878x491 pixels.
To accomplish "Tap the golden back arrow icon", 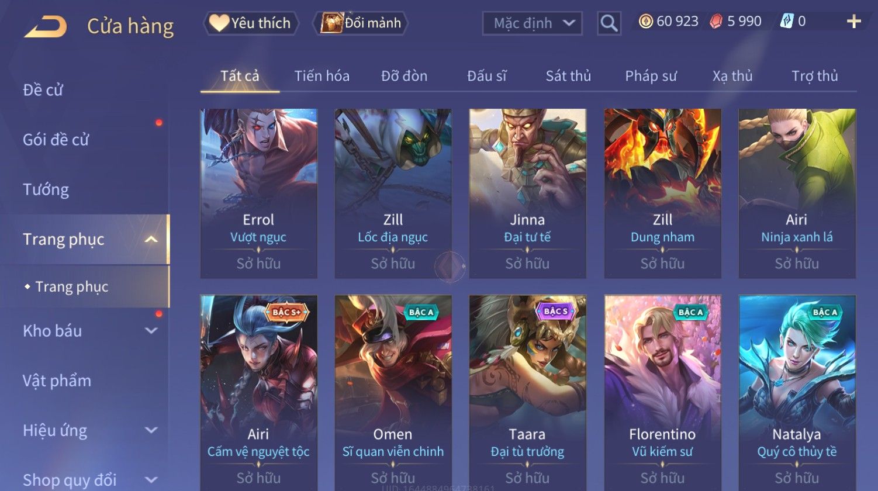I will tap(46, 27).
